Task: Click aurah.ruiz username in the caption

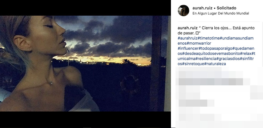Action: click(x=188, y=28)
